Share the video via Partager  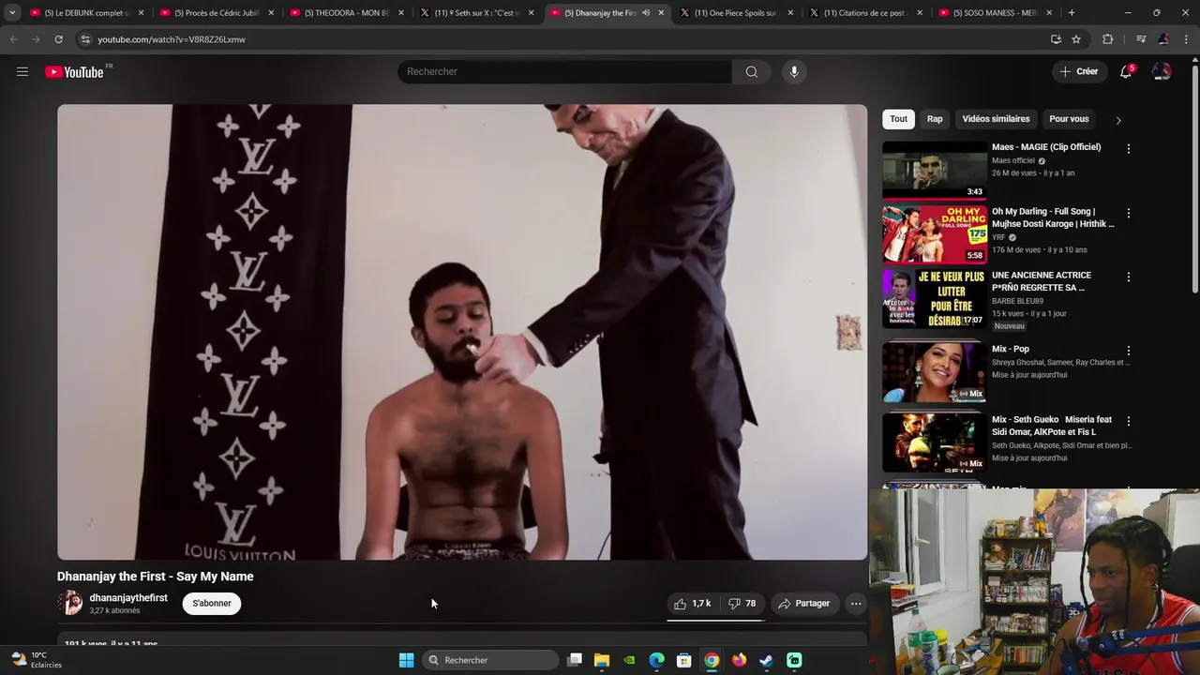804,604
